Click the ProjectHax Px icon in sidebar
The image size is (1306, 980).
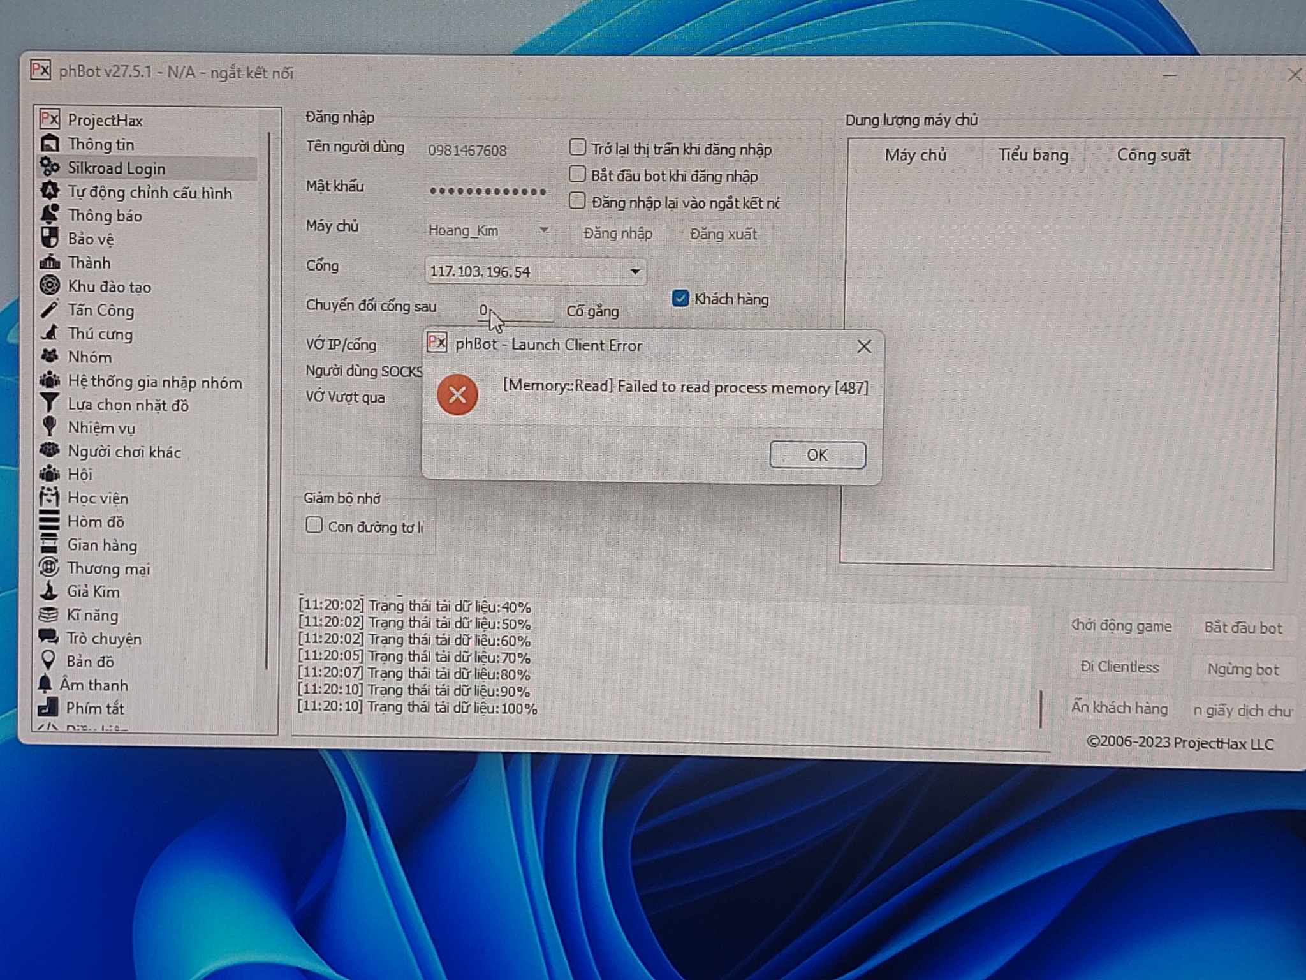click(50, 119)
